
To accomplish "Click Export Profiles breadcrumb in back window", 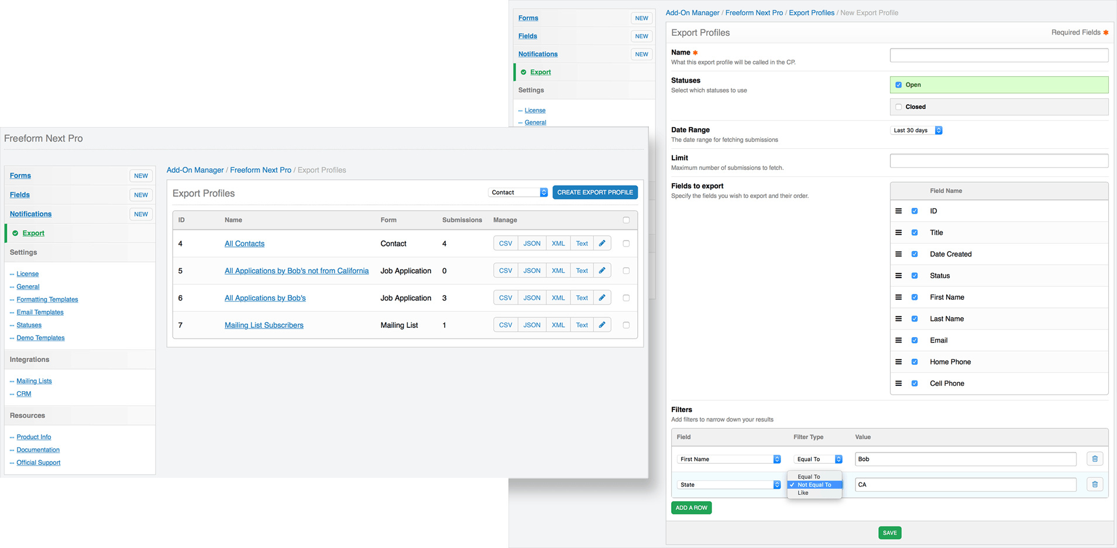I will [x=812, y=13].
